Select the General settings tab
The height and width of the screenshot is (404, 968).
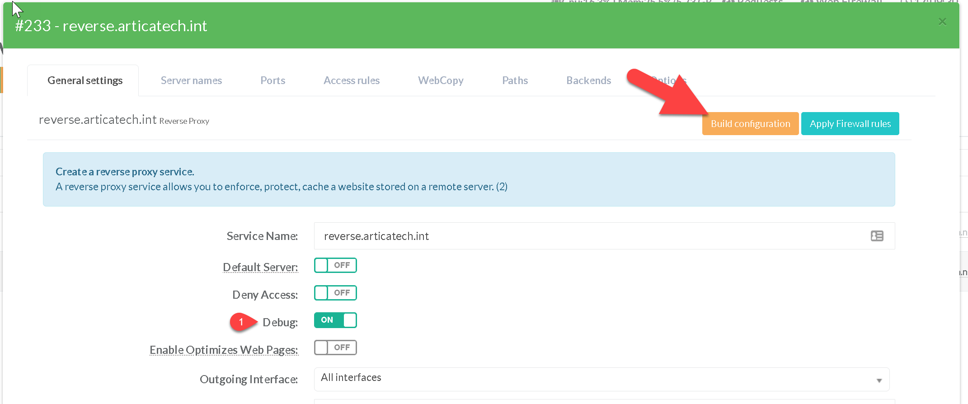click(x=85, y=80)
